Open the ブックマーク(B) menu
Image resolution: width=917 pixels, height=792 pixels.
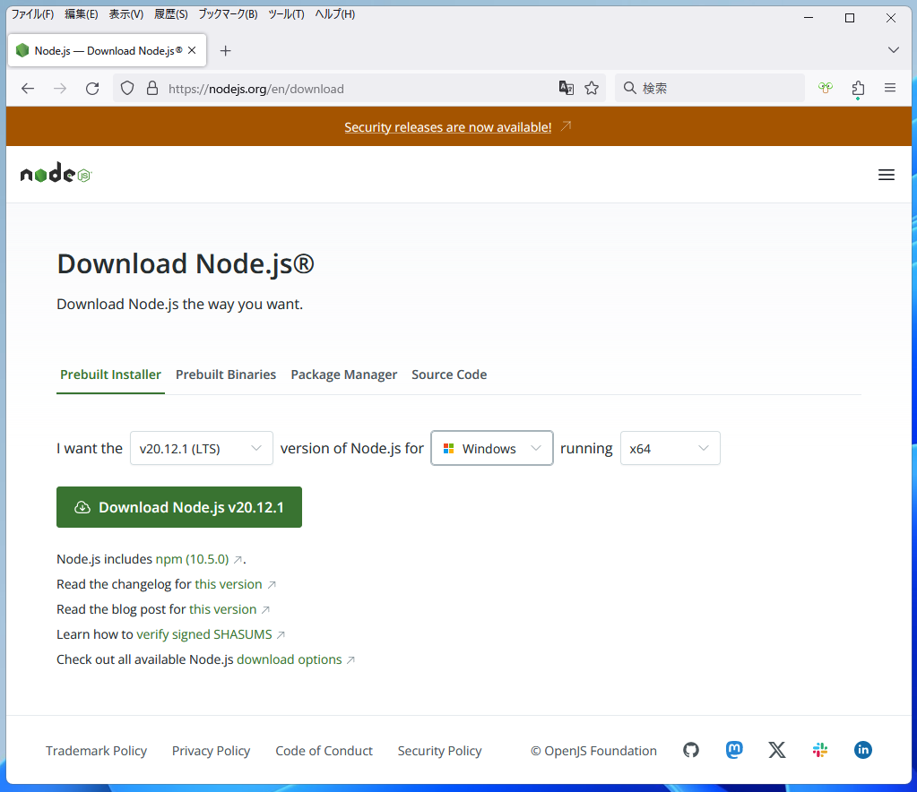[x=227, y=14]
